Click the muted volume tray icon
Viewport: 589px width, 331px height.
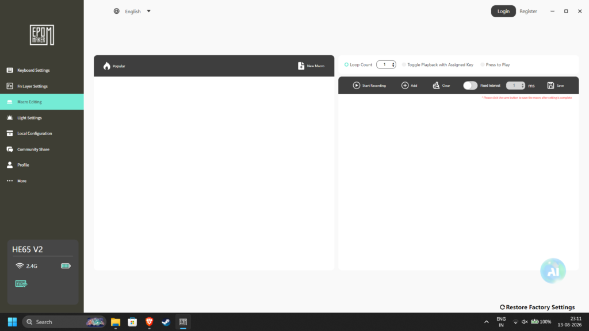pos(525,322)
